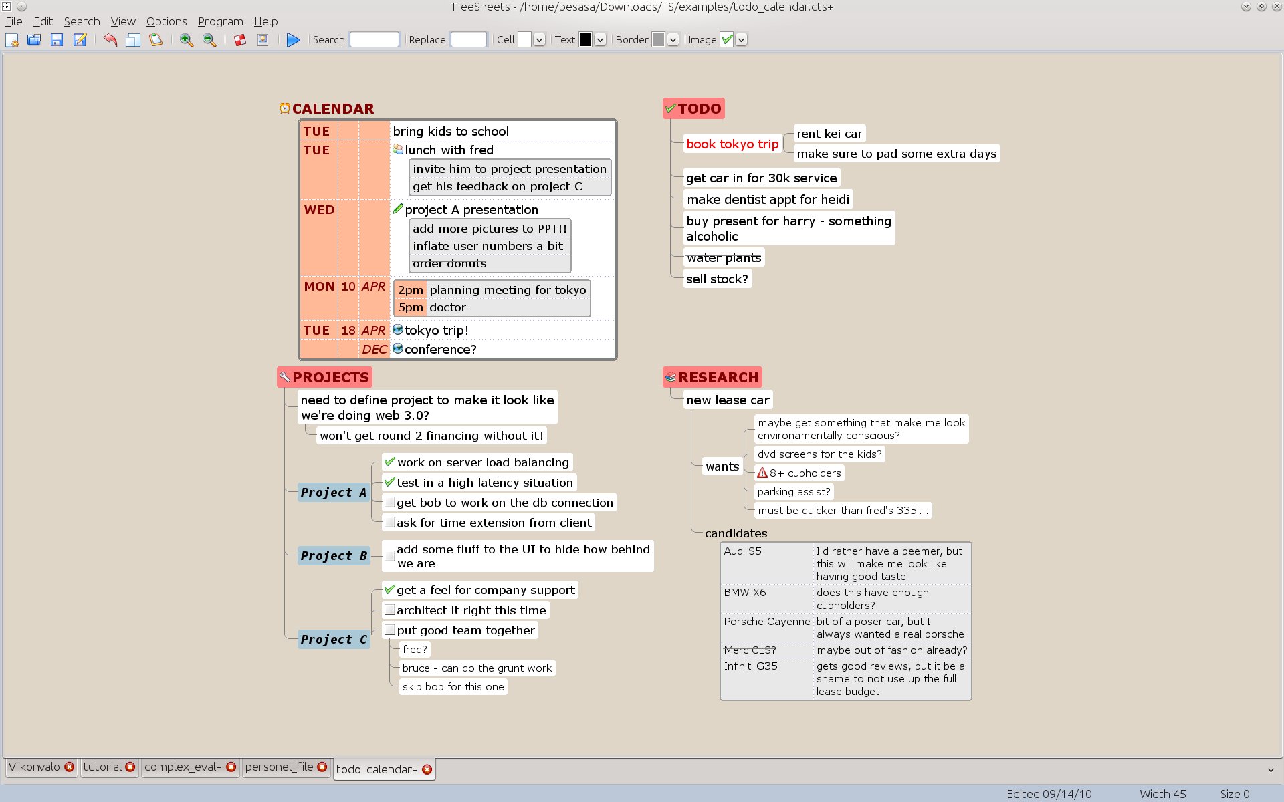
Task: Check the put good team together box
Action: pyautogui.click(x=390, y=630)
